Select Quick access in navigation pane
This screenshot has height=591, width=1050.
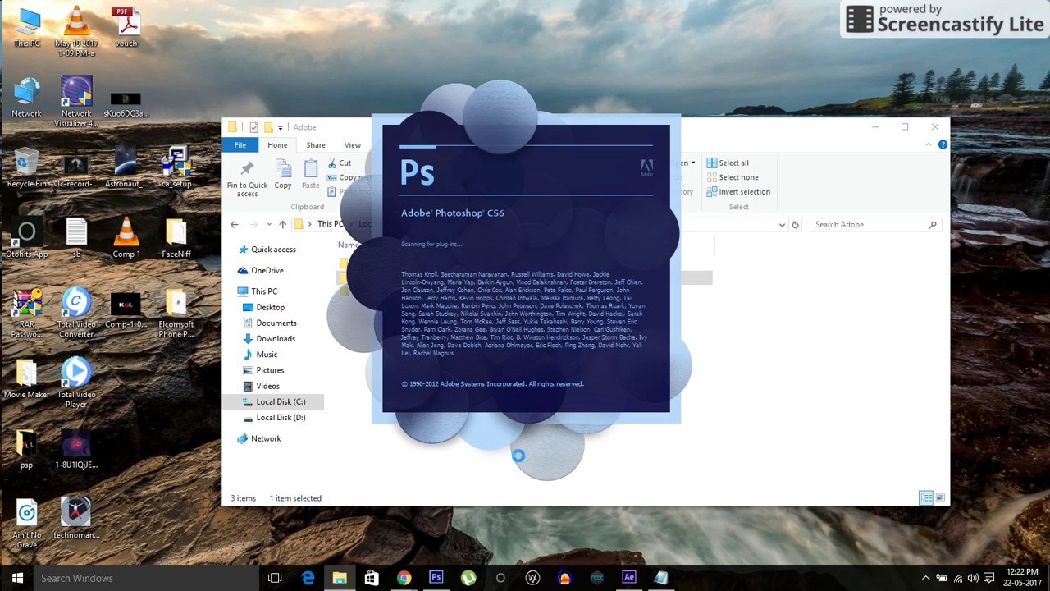click(273, 250)
